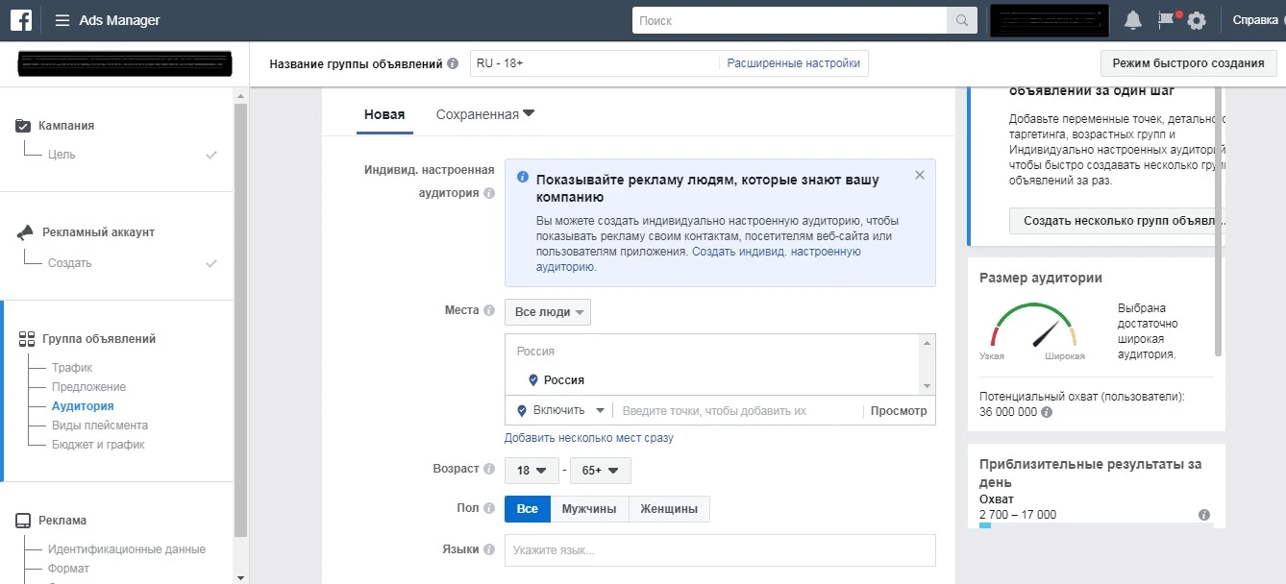Open Добавить несколько мест сразу link
The height and width of the screenshot is (584, 1286).
point(587,438)
